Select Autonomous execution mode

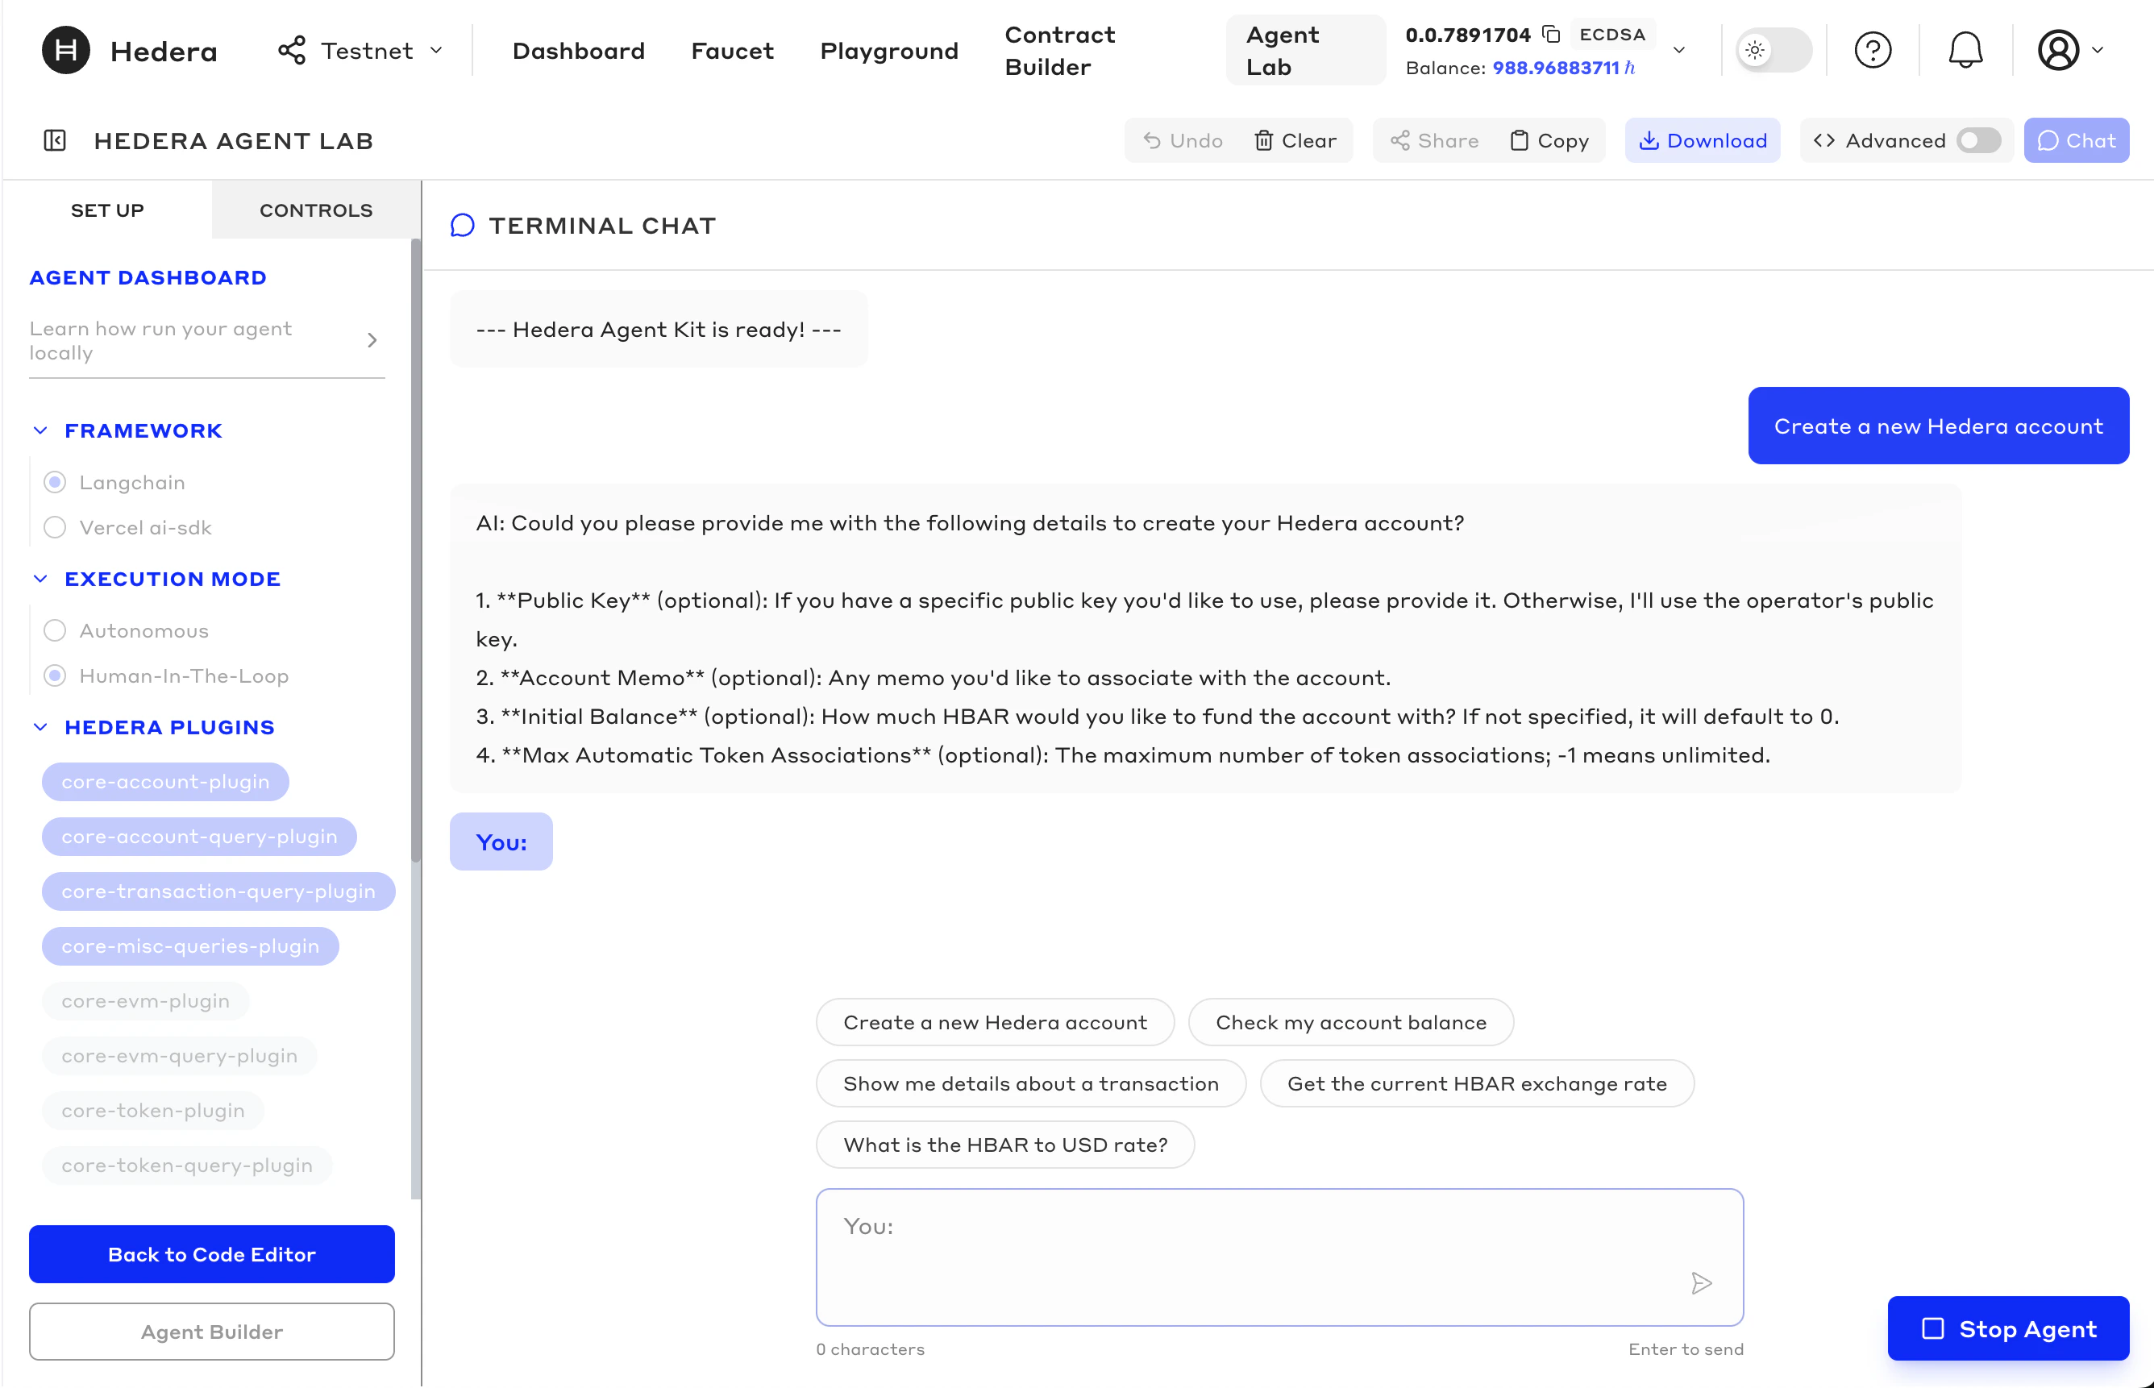point(55,631)
